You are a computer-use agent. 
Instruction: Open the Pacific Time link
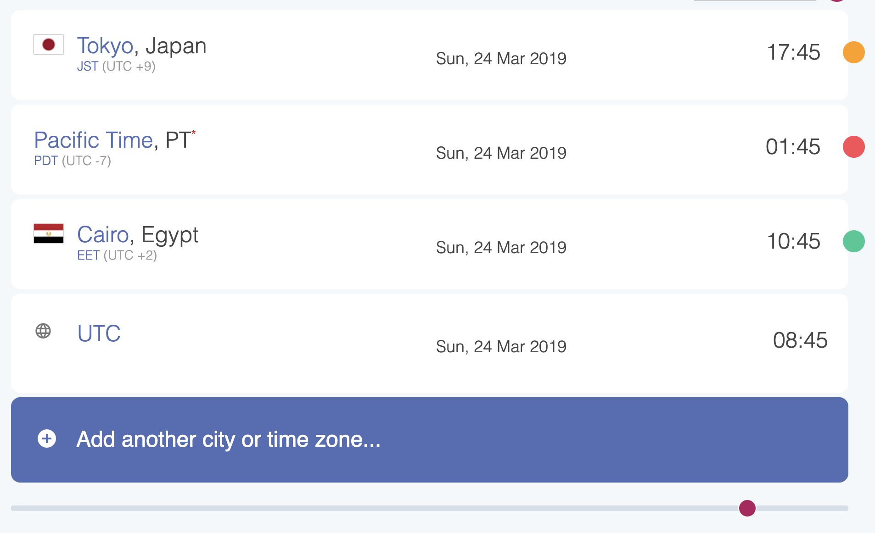coord(93,140)
